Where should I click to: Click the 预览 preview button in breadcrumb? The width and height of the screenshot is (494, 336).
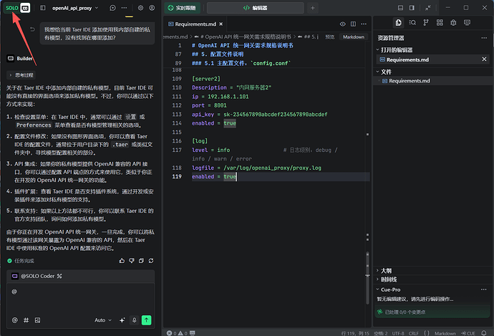click(x=330, y=37)
